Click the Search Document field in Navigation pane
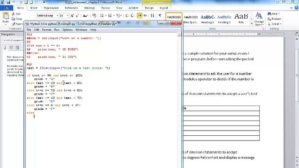This screenshot has height=168, width=299. pyautogui.click(x=13, y=41)
